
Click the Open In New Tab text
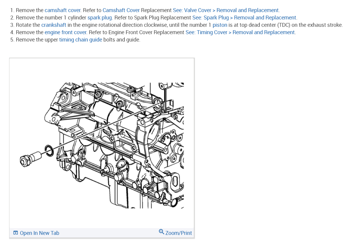pyautogui.click(x=39, y=233)
